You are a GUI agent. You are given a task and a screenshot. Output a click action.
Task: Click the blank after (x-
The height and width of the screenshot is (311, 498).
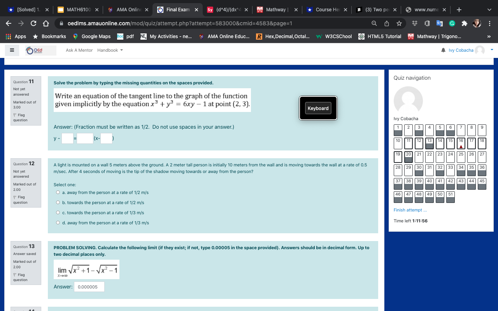[107, 138]
